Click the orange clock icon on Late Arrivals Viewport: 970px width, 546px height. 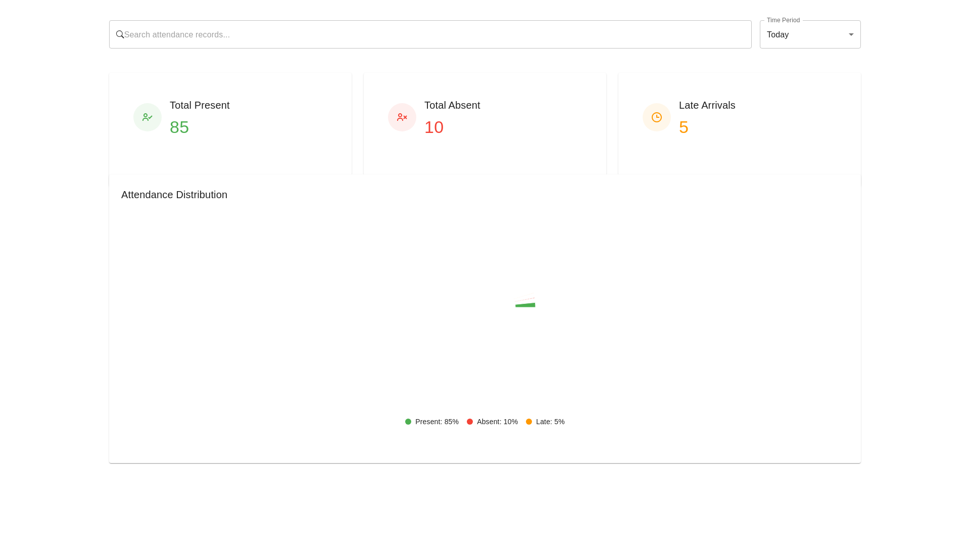(x=656, y=117)
